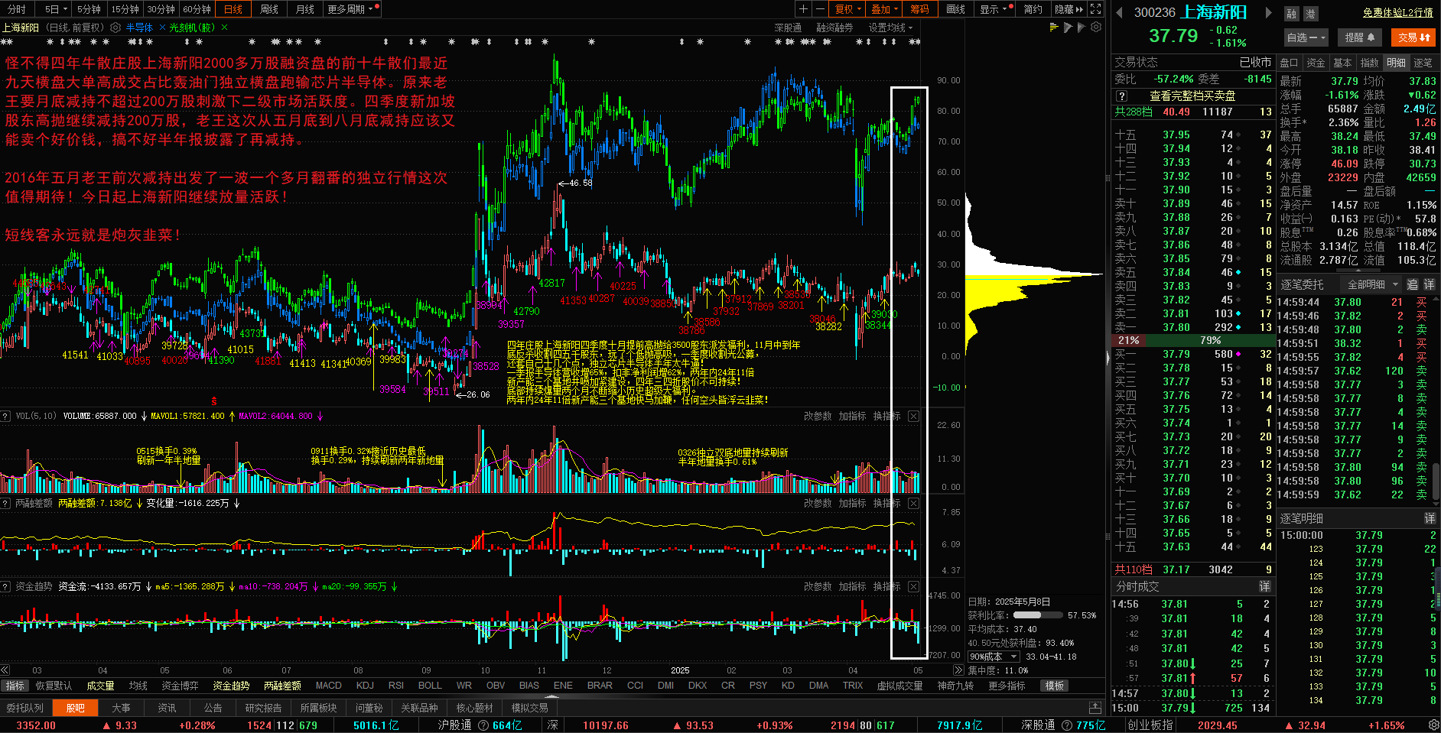1441x733 pixels.
Task: Zoom in chart with plus icon
Action: click(803, 9)
